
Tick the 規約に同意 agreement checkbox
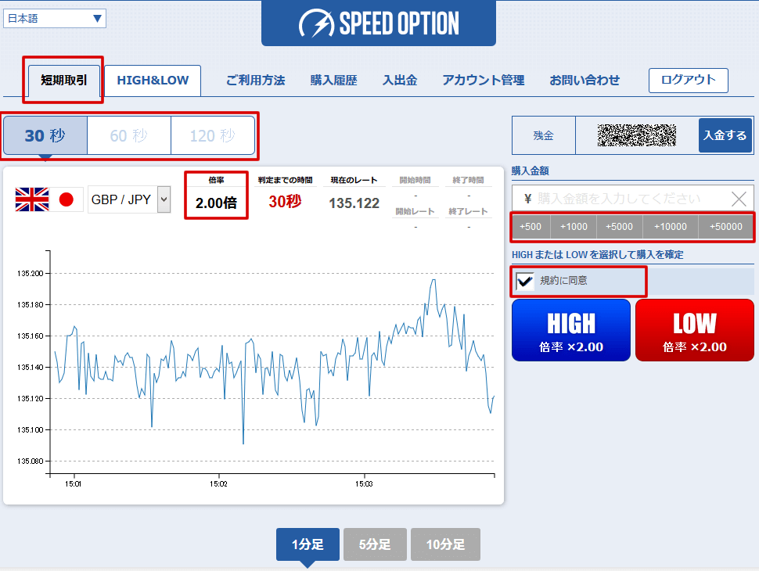[525, 281]
